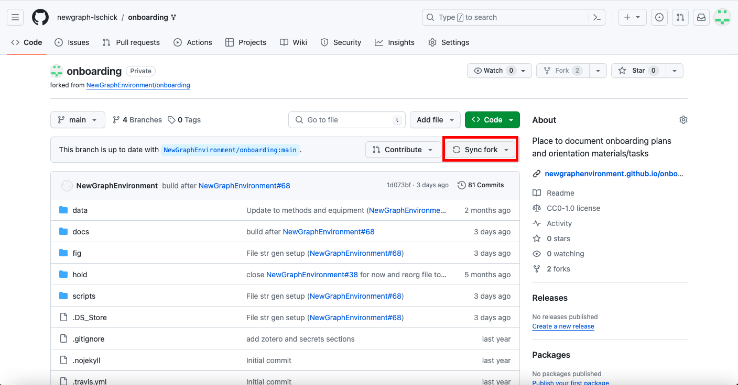Star the onboarding repository

pyautogui.click(x=638, y=71)
